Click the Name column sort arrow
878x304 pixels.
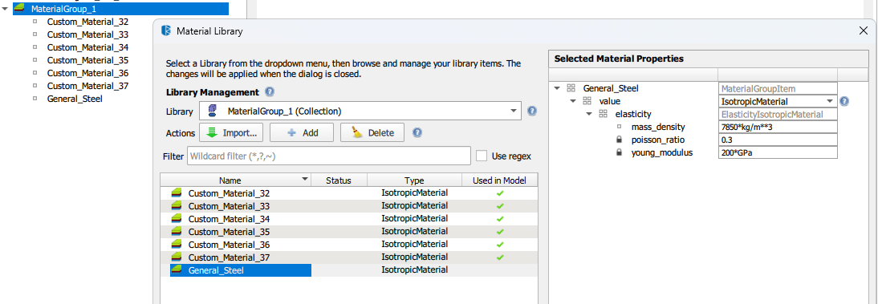[305, 180]
